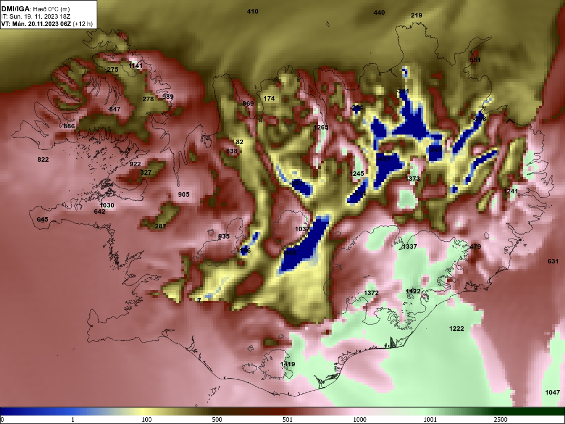This screenshot has width=565, height=424.
Task: Click the legend label 501
Action: click(288, 419)
